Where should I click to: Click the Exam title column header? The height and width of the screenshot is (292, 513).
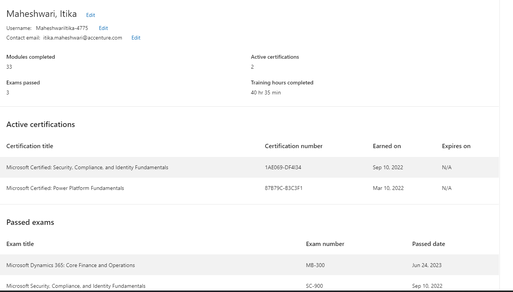coord(20,244)
